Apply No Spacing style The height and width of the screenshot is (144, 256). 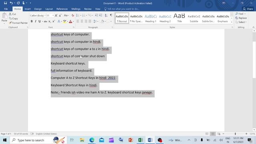(136, 18)
